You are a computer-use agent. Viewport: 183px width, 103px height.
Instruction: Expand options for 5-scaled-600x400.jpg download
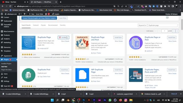pos(53,94)
